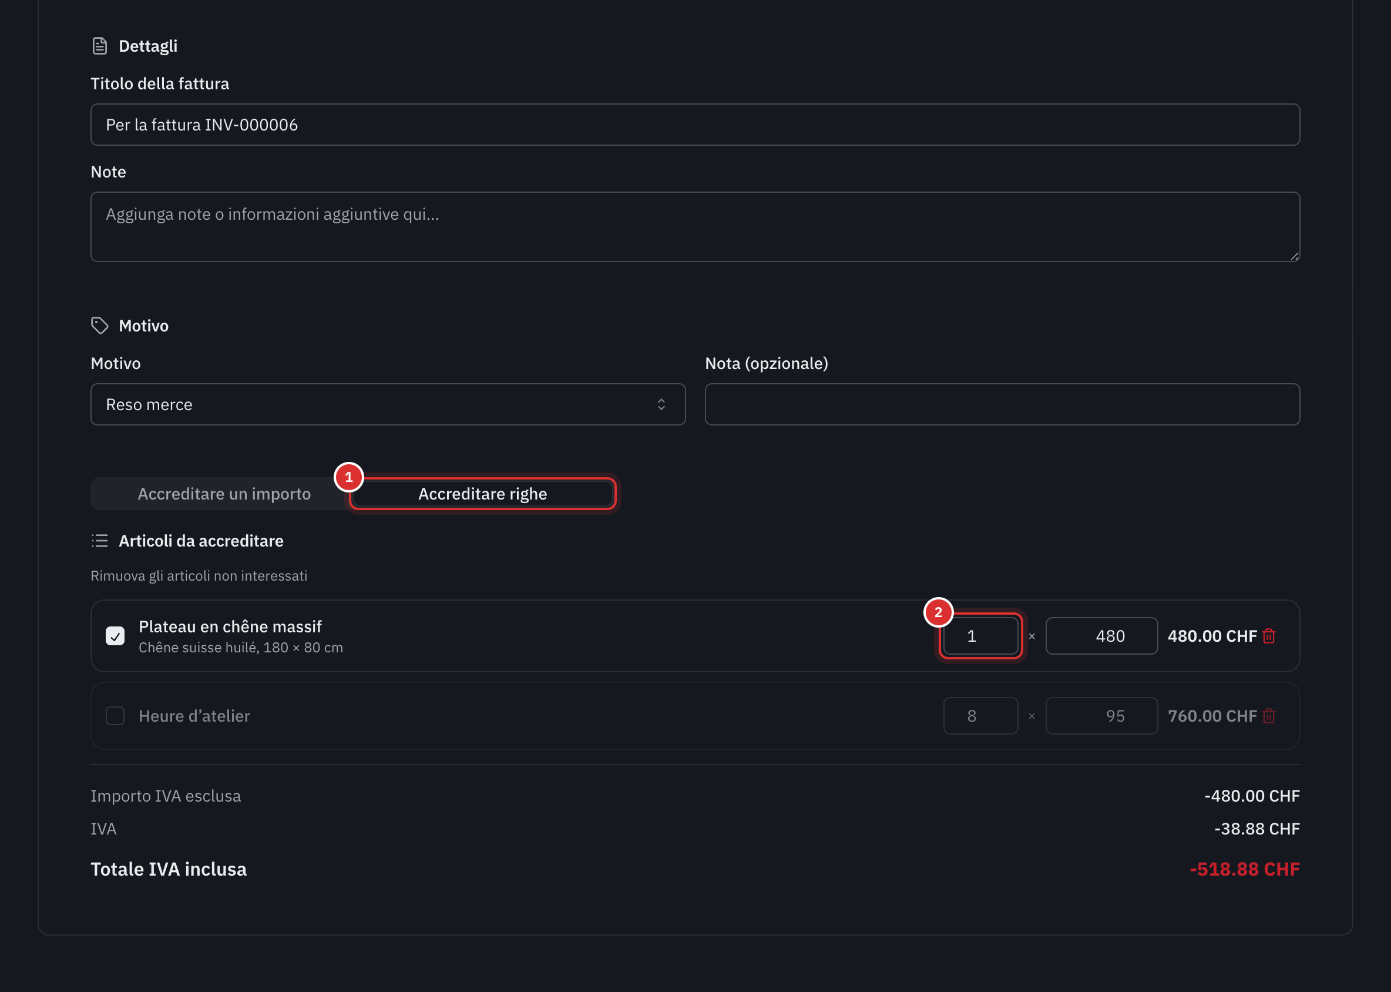Click the Plateau en chêne massif title
The width and height of the screenshot is (1391, 992).
pyautogui.click(x=230, y=626)
